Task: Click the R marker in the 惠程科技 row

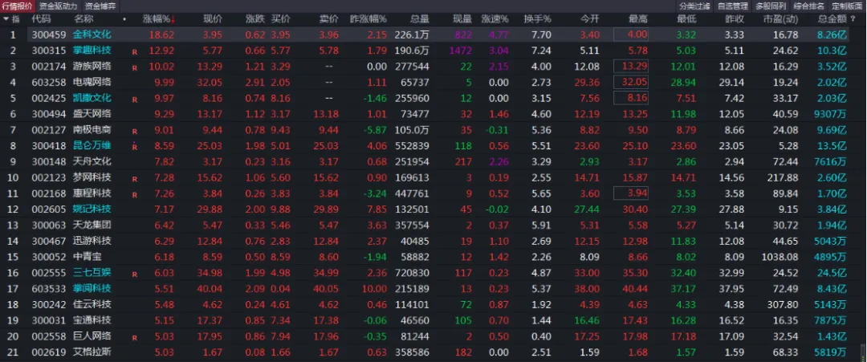Action: click(134, 195)
